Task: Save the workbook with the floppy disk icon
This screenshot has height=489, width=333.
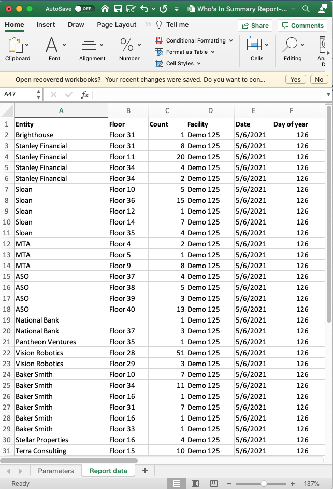Action: tap(118, 9)
